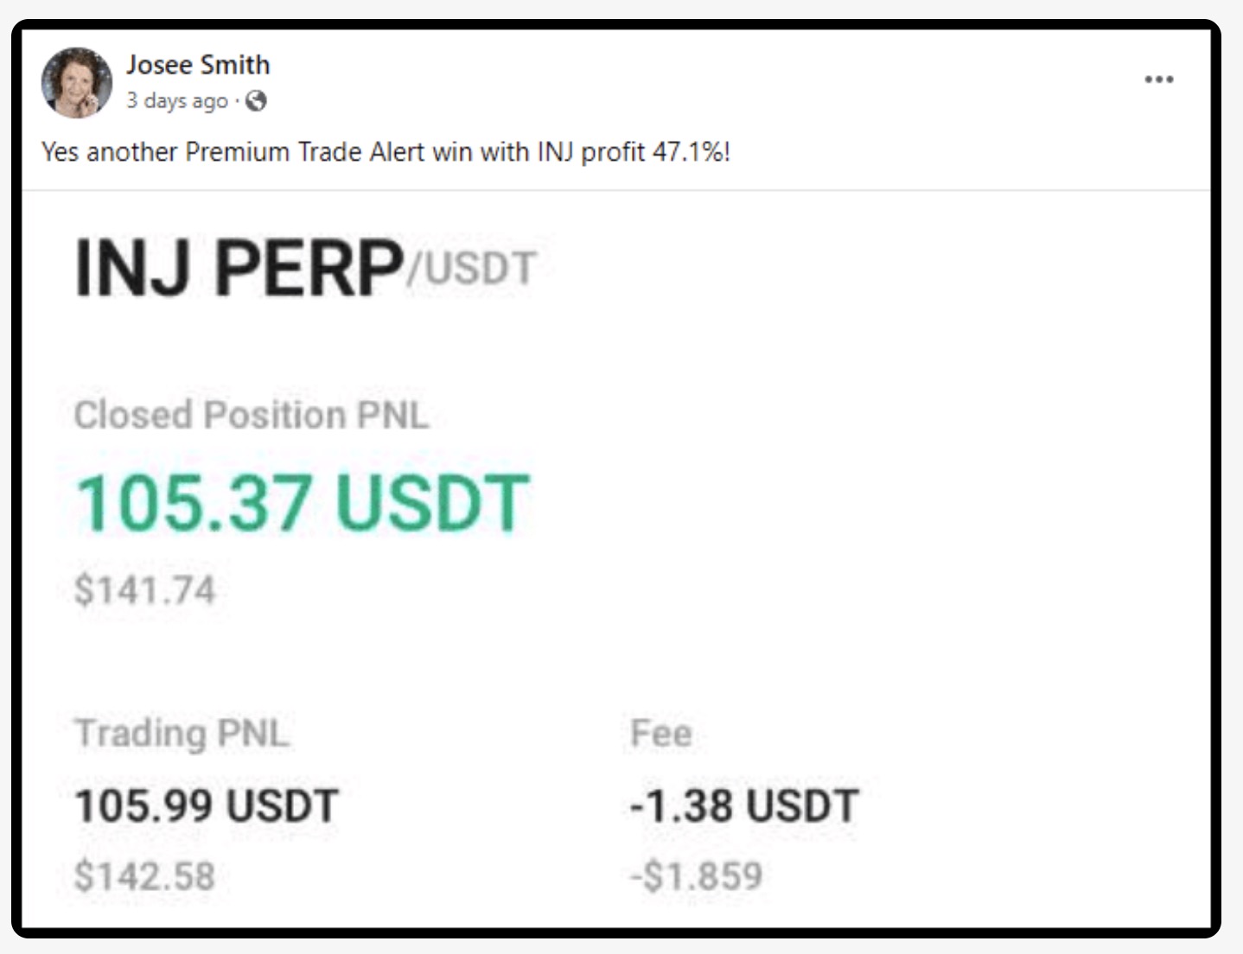Click the globe public audience icon
The width and height of the screenshot is (1243, 954).
256,101
